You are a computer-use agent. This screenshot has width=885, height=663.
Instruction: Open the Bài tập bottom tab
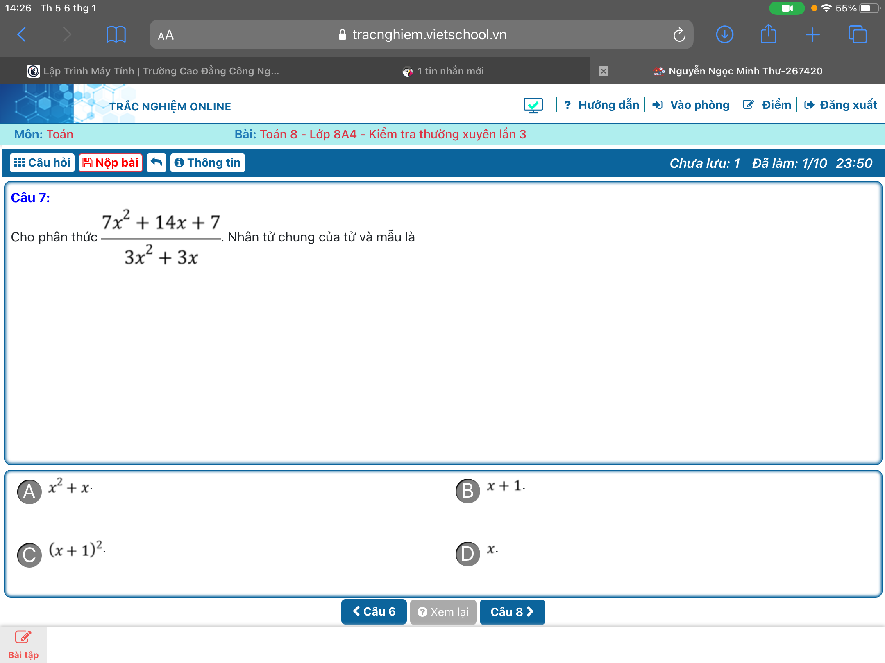[x=23, y=645]
